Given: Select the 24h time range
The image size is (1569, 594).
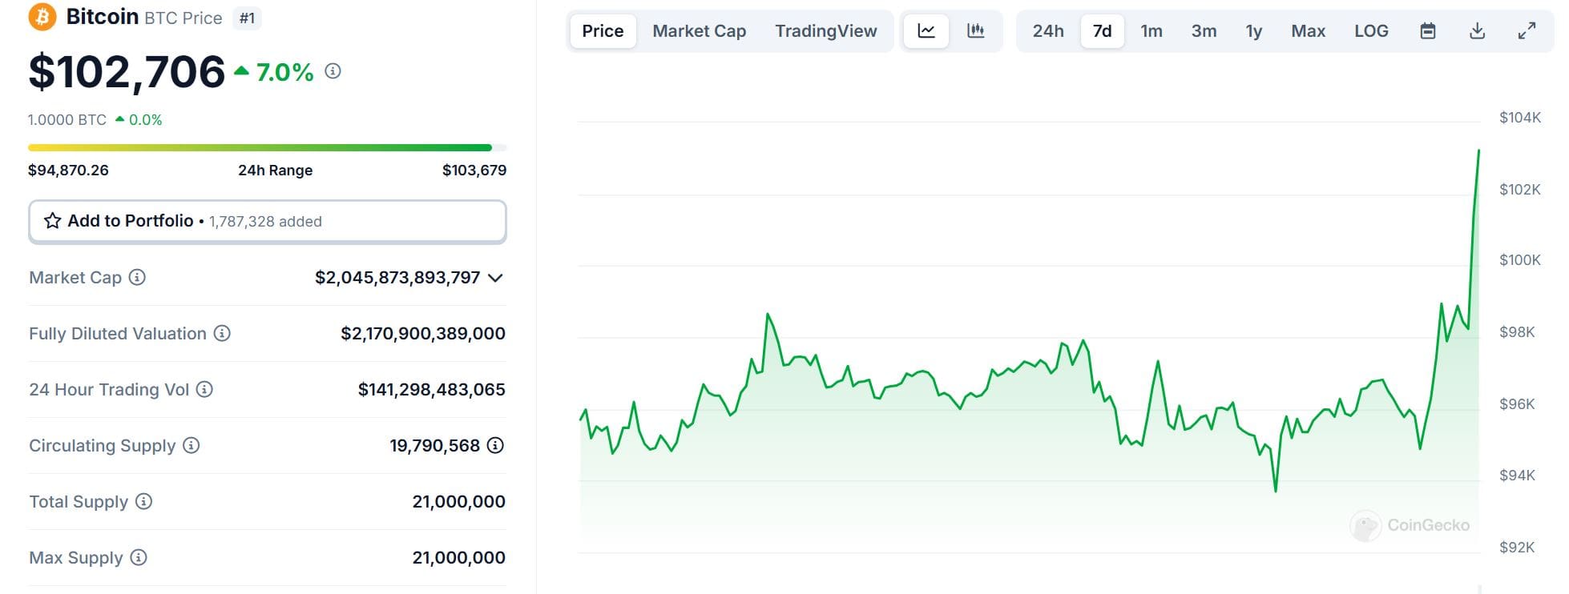Looking at the screenshot, I should tap(1047, 31).
